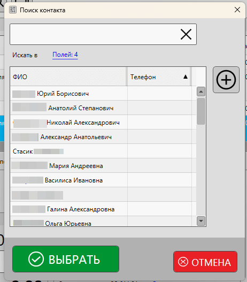Select the Александр Анатольевич contact row
Screen dimensions: 247x282
coord(103,137)
